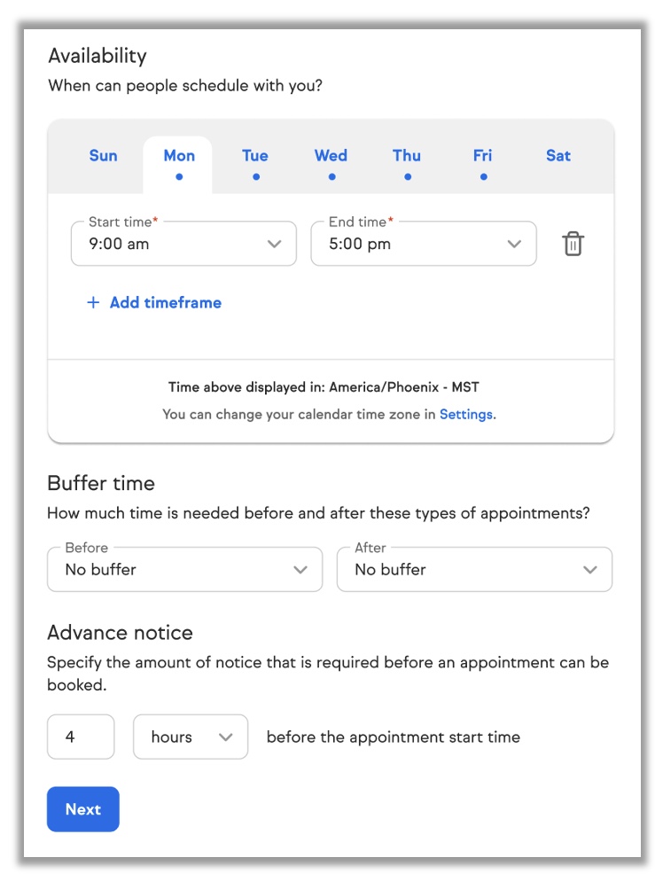Viewport: 663px width, 881px height.
Task: Click the Start time chevron arrow
Action: [x=275, y=245]
